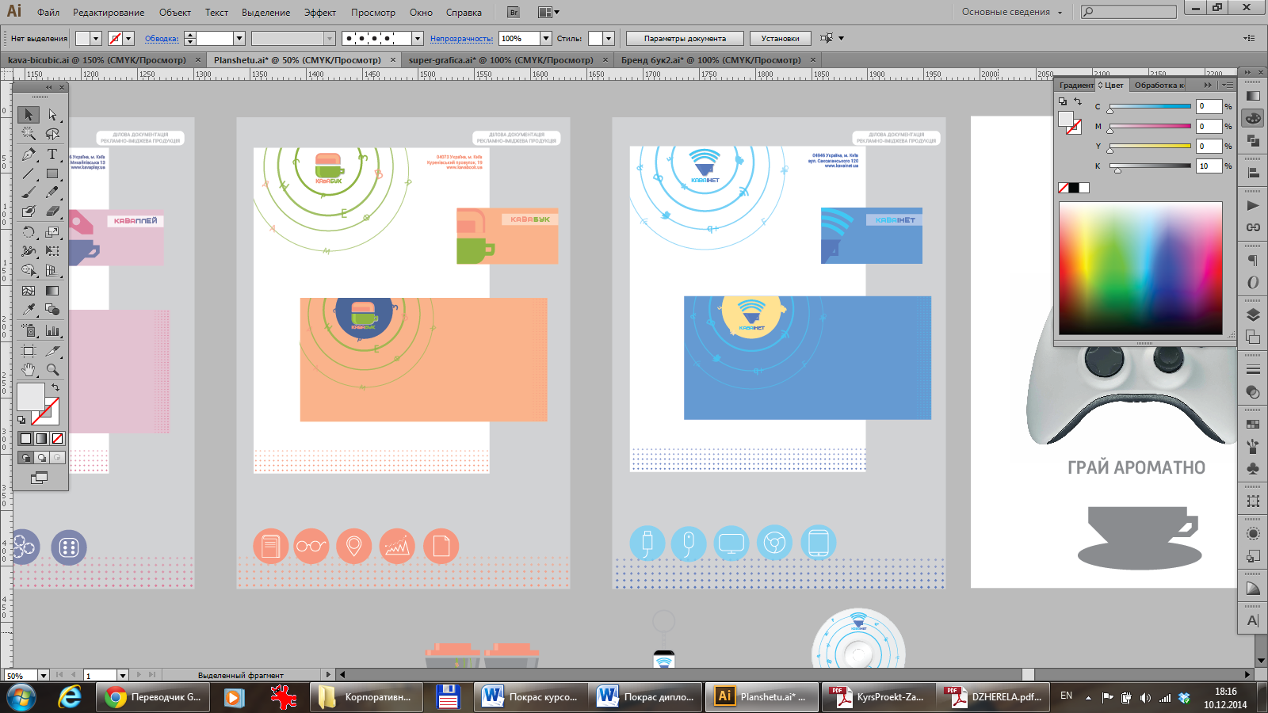Click the Параметры документа button

point(685,38)
